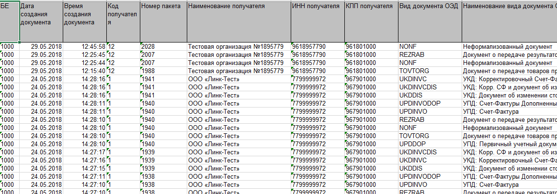The image size is (557, 194).
Task: Click the 'Код получателя' column header
Action: (123, 22)
